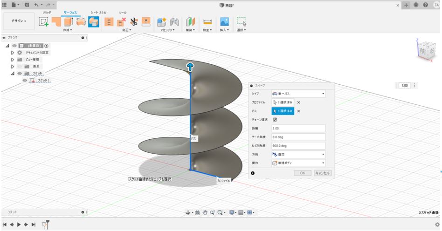442x231 pixels.
Task: Open the Modify panel dropdown
Action: coord(127,30)
